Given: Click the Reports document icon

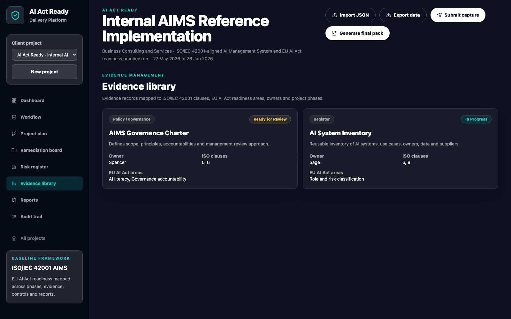Looking at the screenshot, I should pos(14,200).
